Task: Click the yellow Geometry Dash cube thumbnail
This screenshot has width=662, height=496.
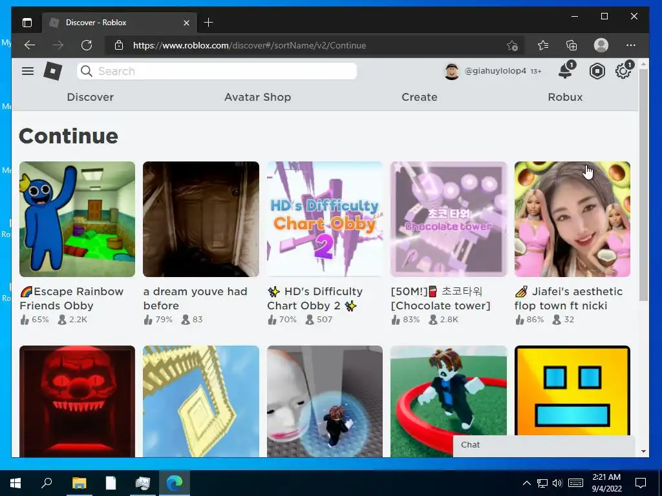Action: coord(572,390)
